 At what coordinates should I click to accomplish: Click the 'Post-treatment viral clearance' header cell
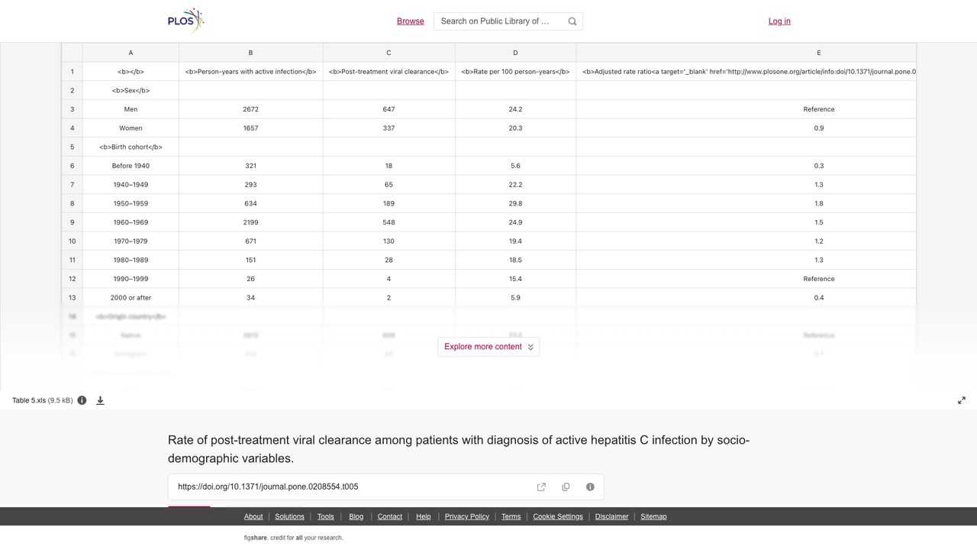(x=389, y=72)
